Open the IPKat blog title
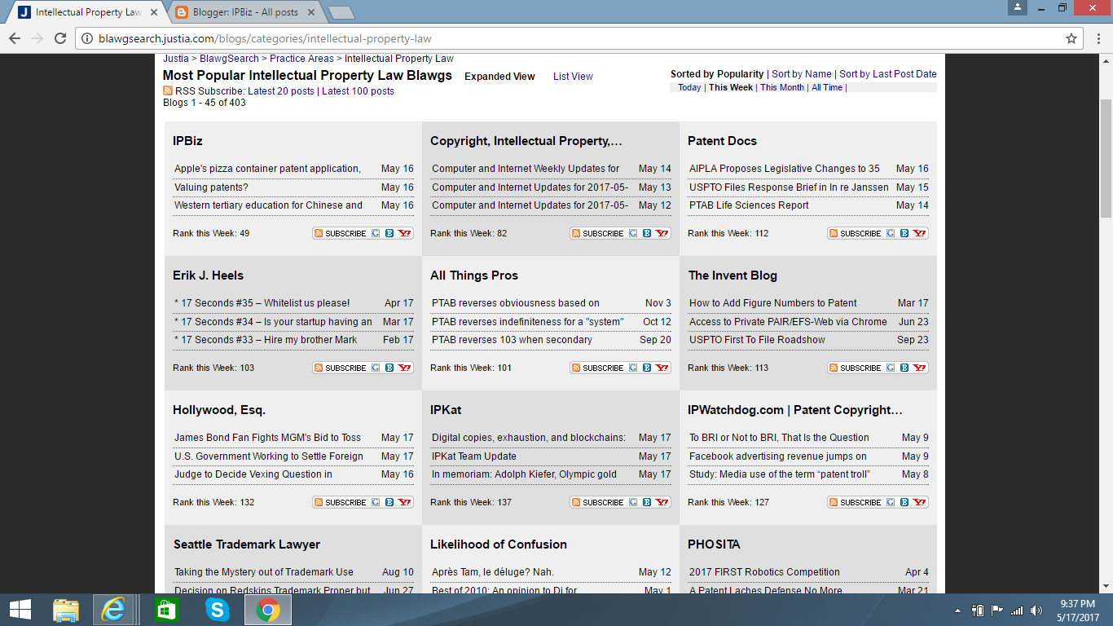Screen dimensions: 1113x626 (x=446, y=410)
